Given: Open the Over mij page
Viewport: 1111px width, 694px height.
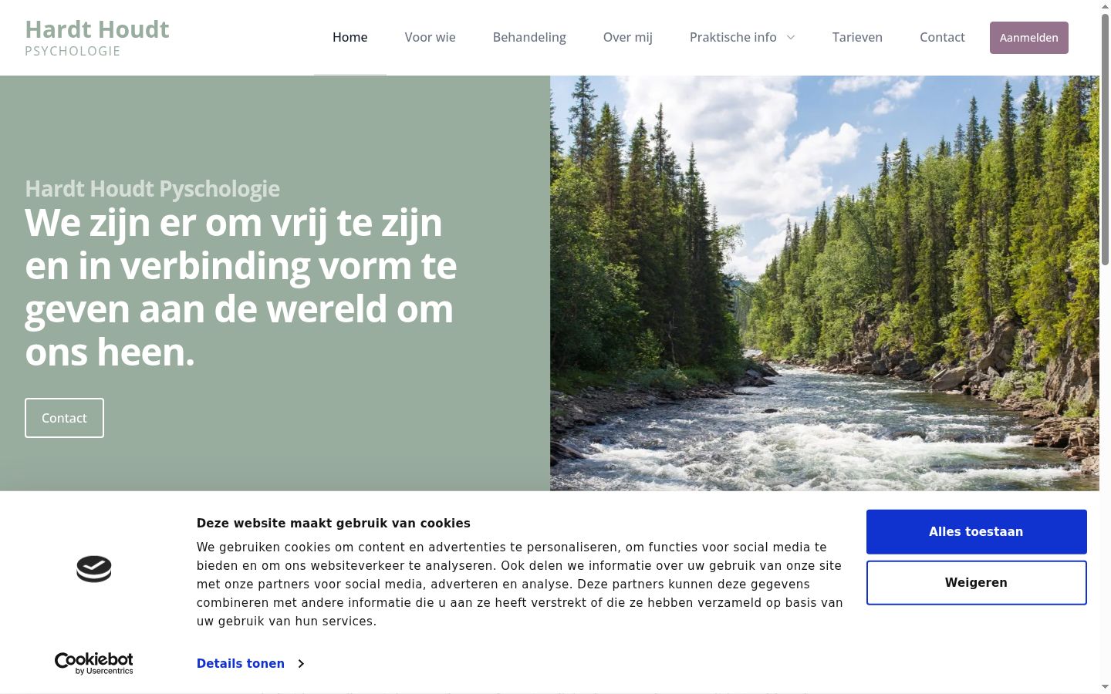Looking at the screenshot, I should coord(627,37).
